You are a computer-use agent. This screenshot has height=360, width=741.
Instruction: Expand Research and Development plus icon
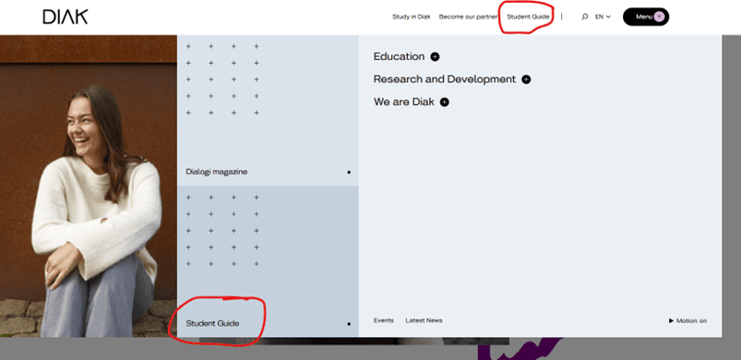pyautogui.click(x=526, y=79)
